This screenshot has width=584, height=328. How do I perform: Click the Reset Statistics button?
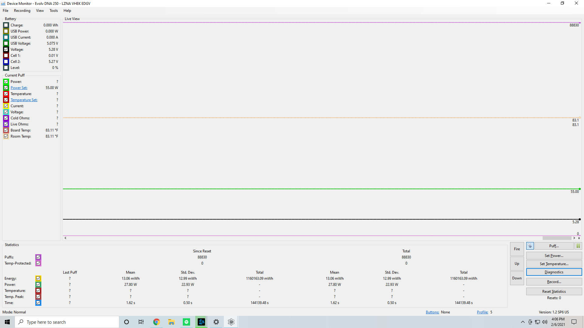554,292
